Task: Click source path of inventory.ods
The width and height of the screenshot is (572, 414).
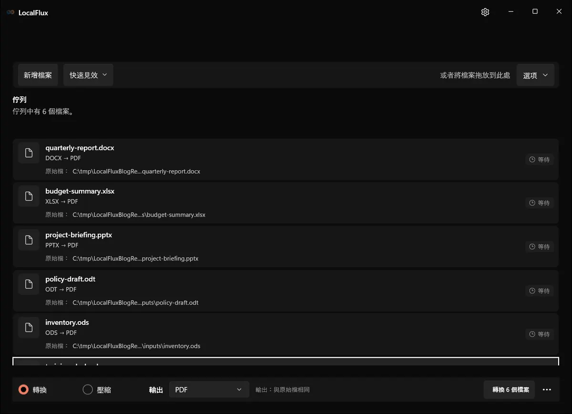Action: pos(136,346)
